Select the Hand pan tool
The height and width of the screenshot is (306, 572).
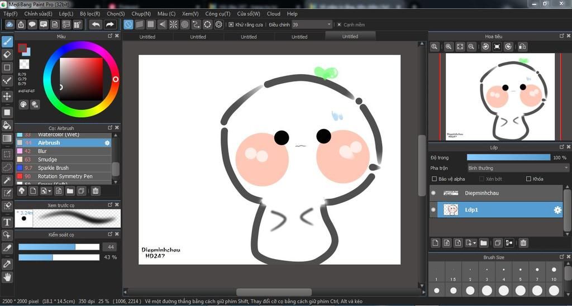click(7, 277)
